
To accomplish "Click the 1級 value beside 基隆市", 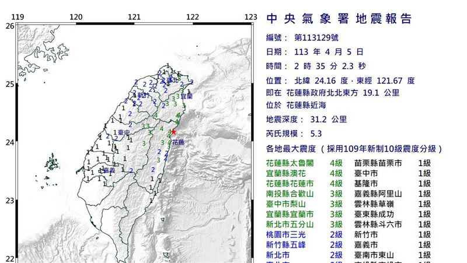I will click(424, 184).
